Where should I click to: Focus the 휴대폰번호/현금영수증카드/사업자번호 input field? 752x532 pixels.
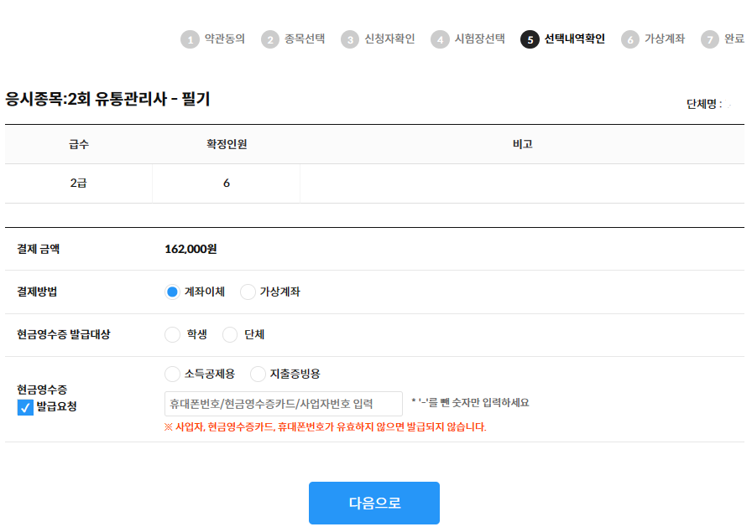[283, 404]
